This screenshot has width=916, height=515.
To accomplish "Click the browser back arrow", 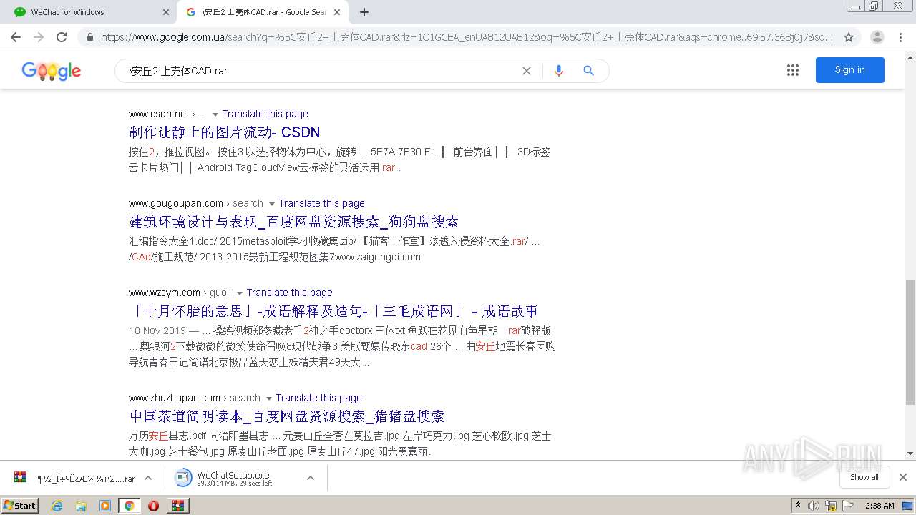I will (x=16, y=37).
